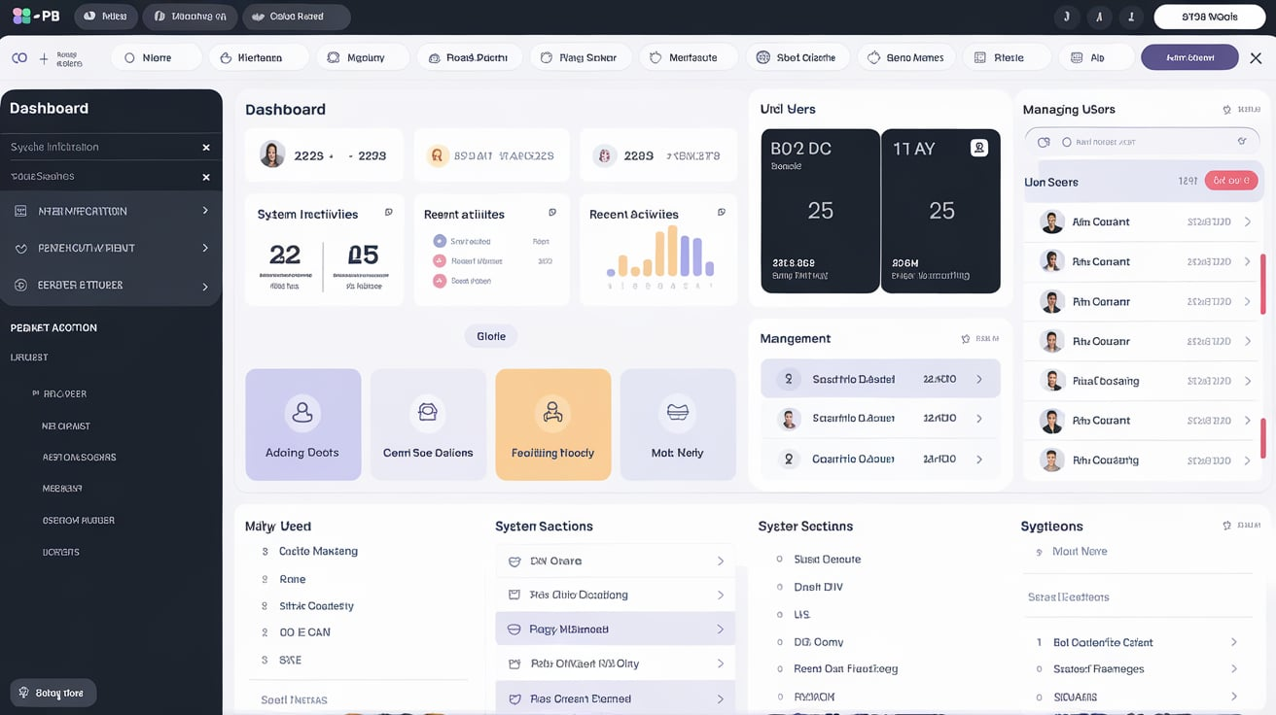The width and height of the screenshot is (1276, 715).
Task: Expand the EERDER STTUKER sidebar item chevron
Action: coord(204,287)
